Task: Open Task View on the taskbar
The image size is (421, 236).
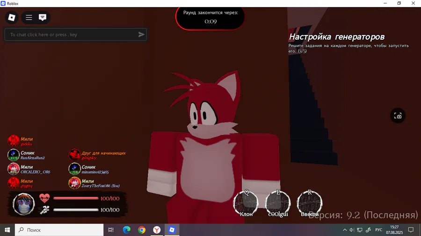Action: point(111,230)
